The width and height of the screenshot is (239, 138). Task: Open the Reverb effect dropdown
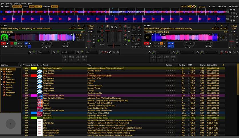coord(67,52)
